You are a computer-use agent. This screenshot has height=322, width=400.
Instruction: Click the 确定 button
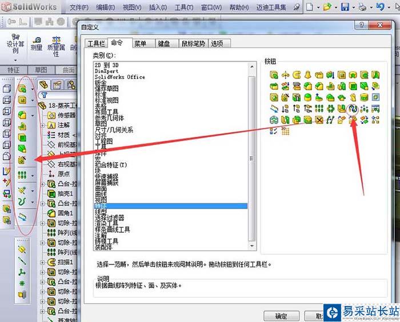pyautogui.click(x=281, y=316)
